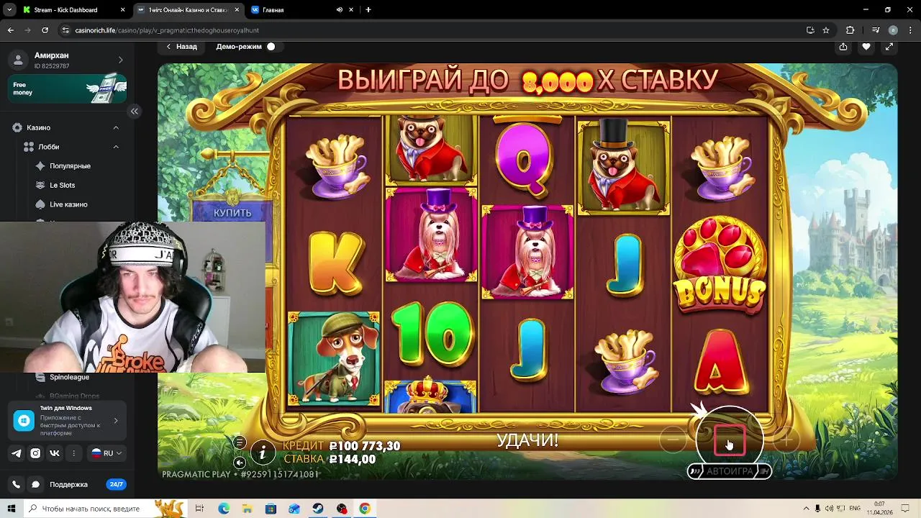Open the Instagram social icon

click(x=35, y=453)
